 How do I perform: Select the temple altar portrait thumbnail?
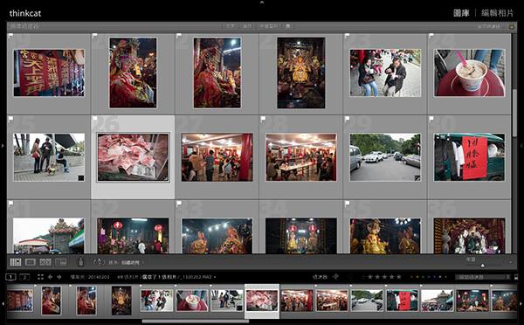tap(300, 73)
